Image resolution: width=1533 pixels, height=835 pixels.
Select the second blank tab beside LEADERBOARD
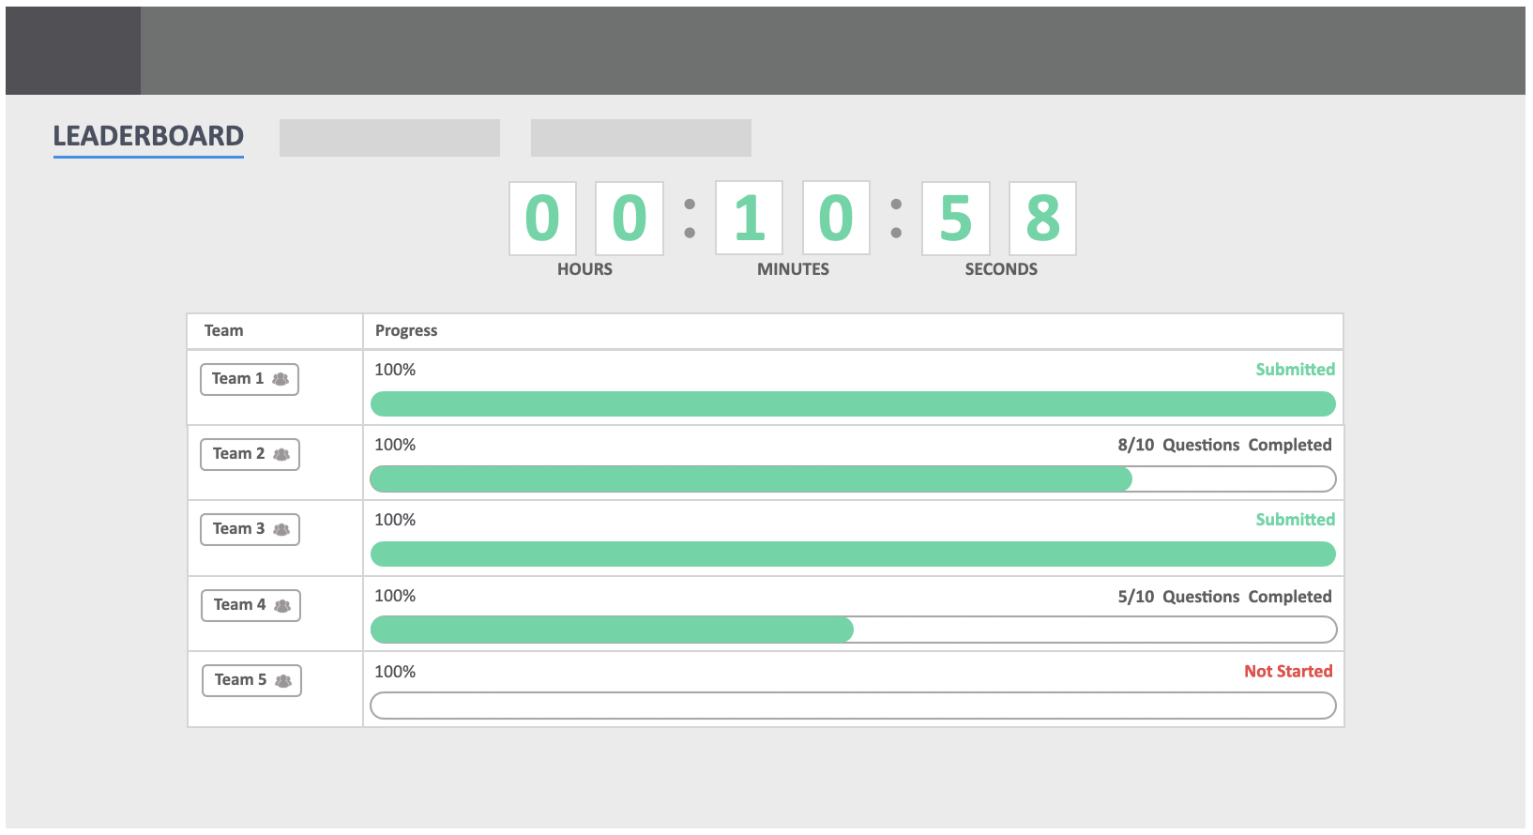641,138
